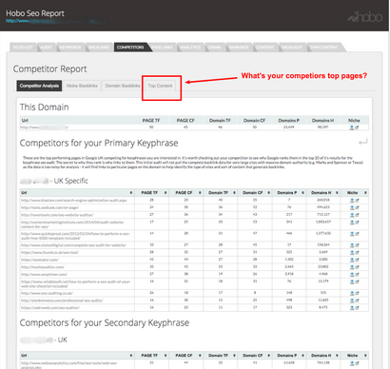This screenshot has height=369, width=390.
Task: Open the seobook.com on-page URL link
Action: point(49,207)
